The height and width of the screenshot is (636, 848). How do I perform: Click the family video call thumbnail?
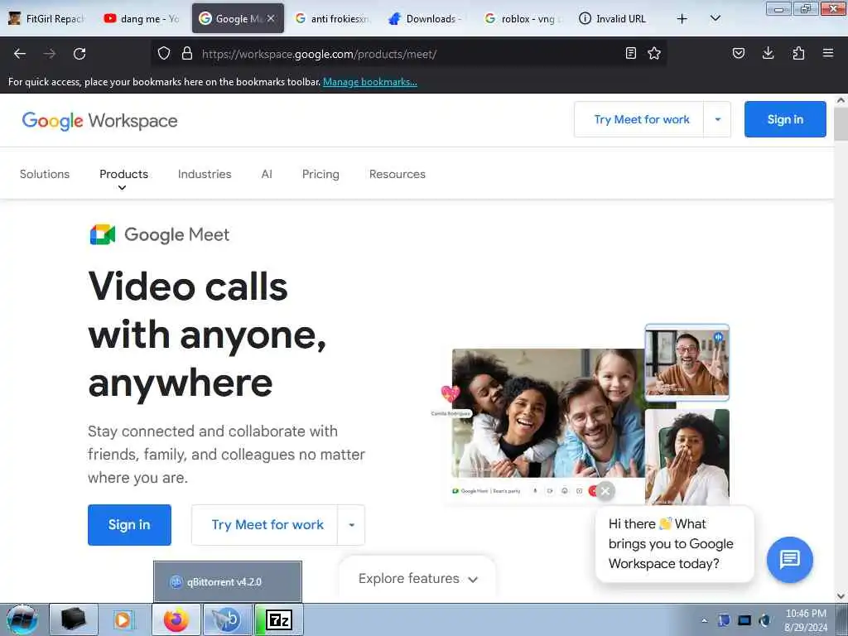tap(548, 413)
